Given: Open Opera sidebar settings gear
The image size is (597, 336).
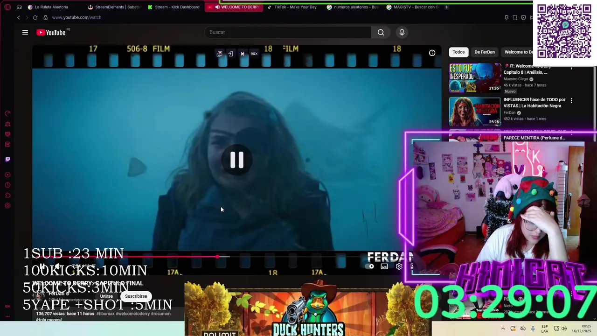Looking at the screenshot, I should coord(7,206).
